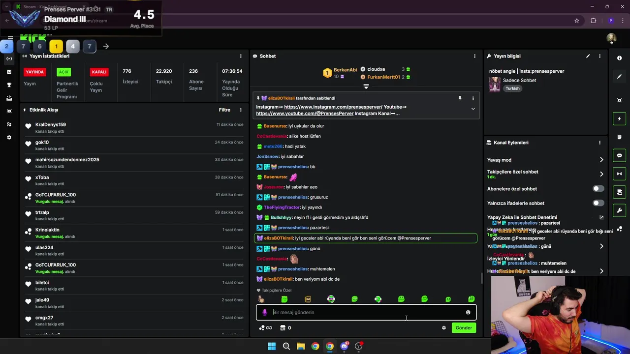This screenshot has height=354, width=630.
Task: Toggle the chat bubble widget icon
Action: click(619, 155)
